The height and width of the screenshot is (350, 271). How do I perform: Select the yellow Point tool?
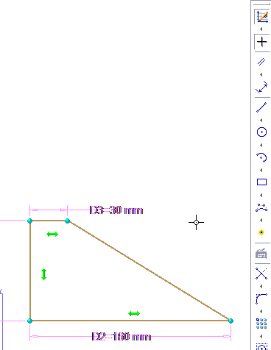tap(261, 232)
